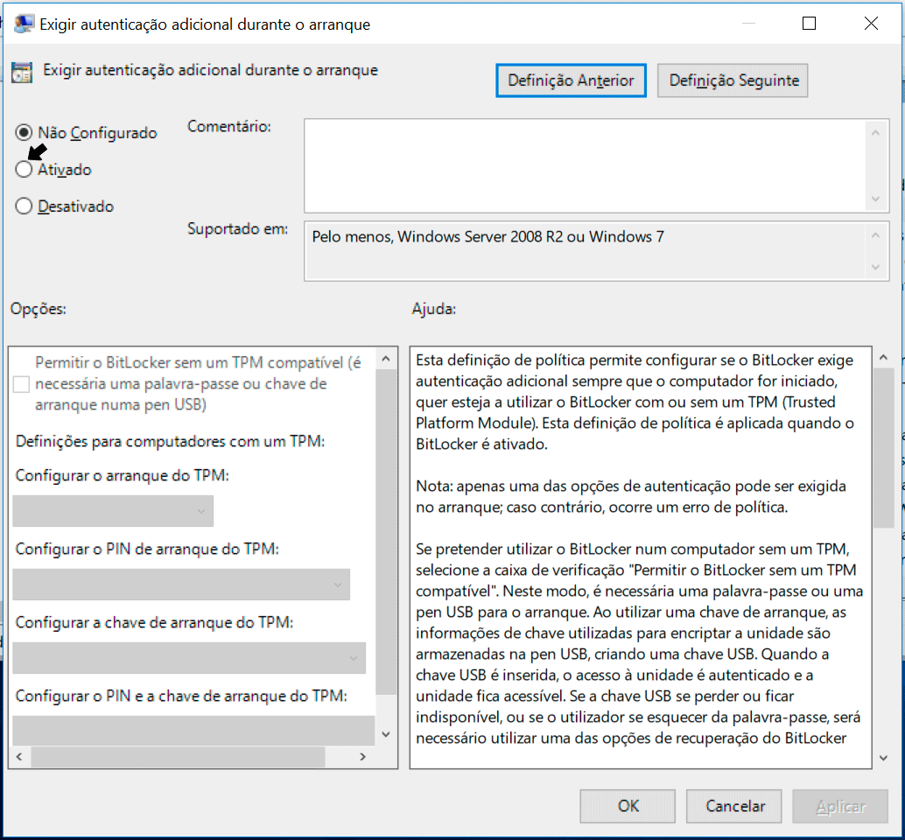Click "Configurar o PIN e a chave de arranque" label
Viewport: 905px width, 840px height.
pos(181,696)
